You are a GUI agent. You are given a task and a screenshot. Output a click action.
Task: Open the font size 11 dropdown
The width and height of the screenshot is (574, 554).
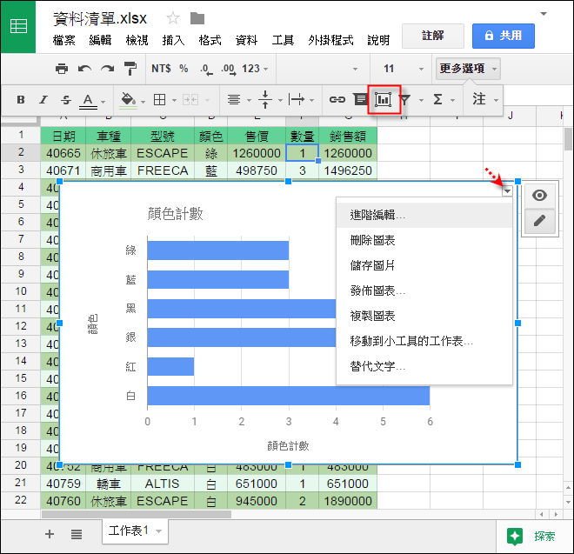402,69
